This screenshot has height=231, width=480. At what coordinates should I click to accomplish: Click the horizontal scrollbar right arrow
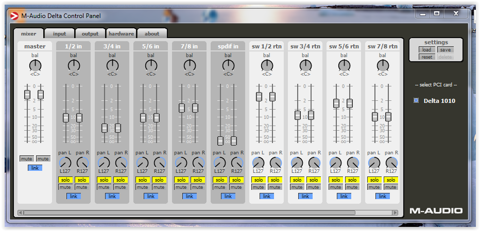pos(395,212)
